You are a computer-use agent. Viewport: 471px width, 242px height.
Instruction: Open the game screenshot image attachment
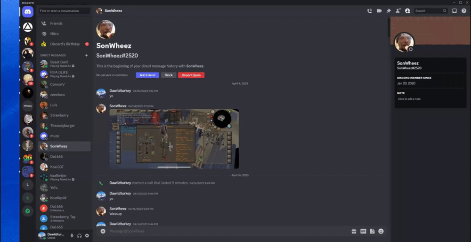coord(174,139)
